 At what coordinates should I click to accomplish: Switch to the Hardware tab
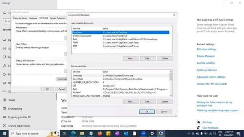pos(33,18)
